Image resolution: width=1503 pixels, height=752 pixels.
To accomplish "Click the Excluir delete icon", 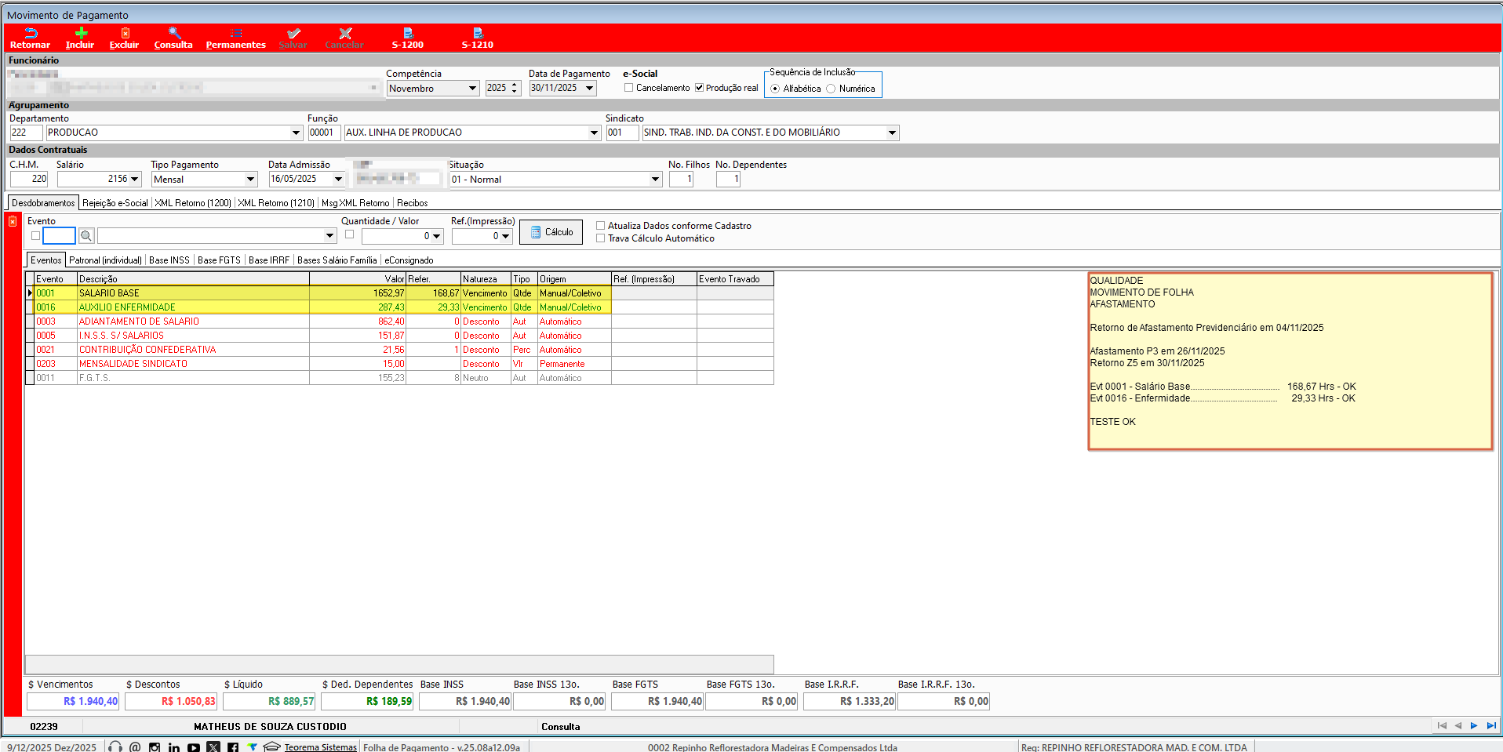I will pos(125,33).
